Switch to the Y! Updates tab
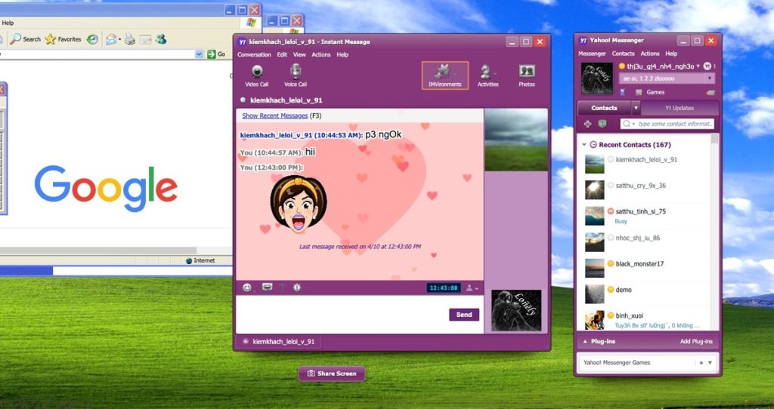Image resolution: width=774 pixels, height=409 pixels. 680,108
